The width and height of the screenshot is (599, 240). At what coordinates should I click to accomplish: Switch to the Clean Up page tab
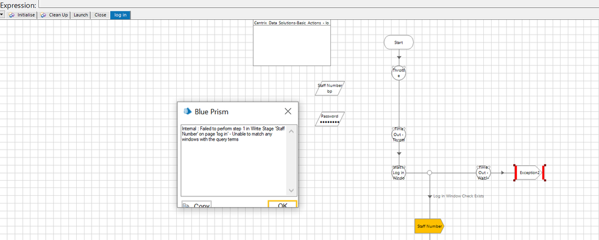(54, 15)
